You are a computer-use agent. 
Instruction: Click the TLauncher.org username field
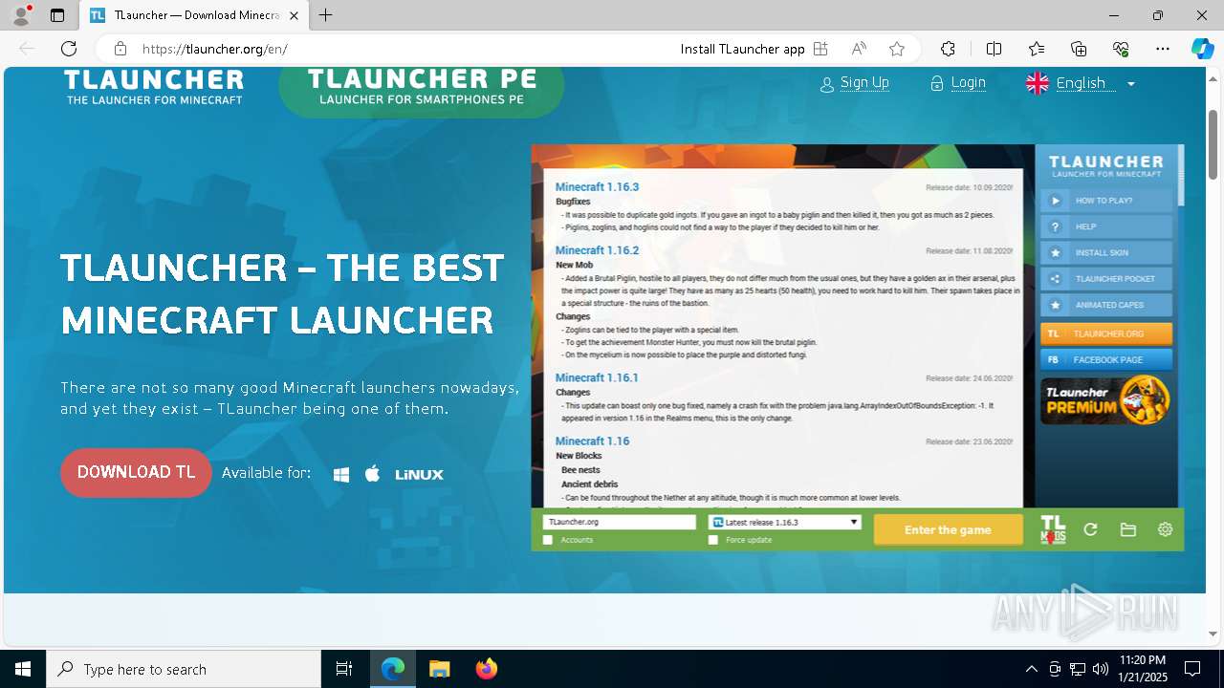click(x=619, y=523)
